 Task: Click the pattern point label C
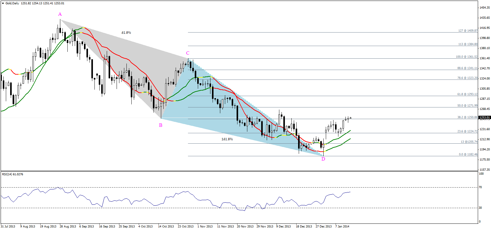[188, 53]
